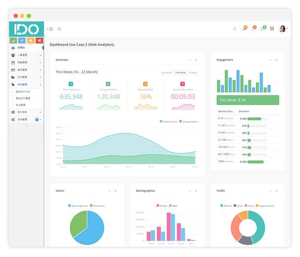This screenshot has width=300, height=257.
Task: Choose the Custom range button
Action: coord(193,73)
